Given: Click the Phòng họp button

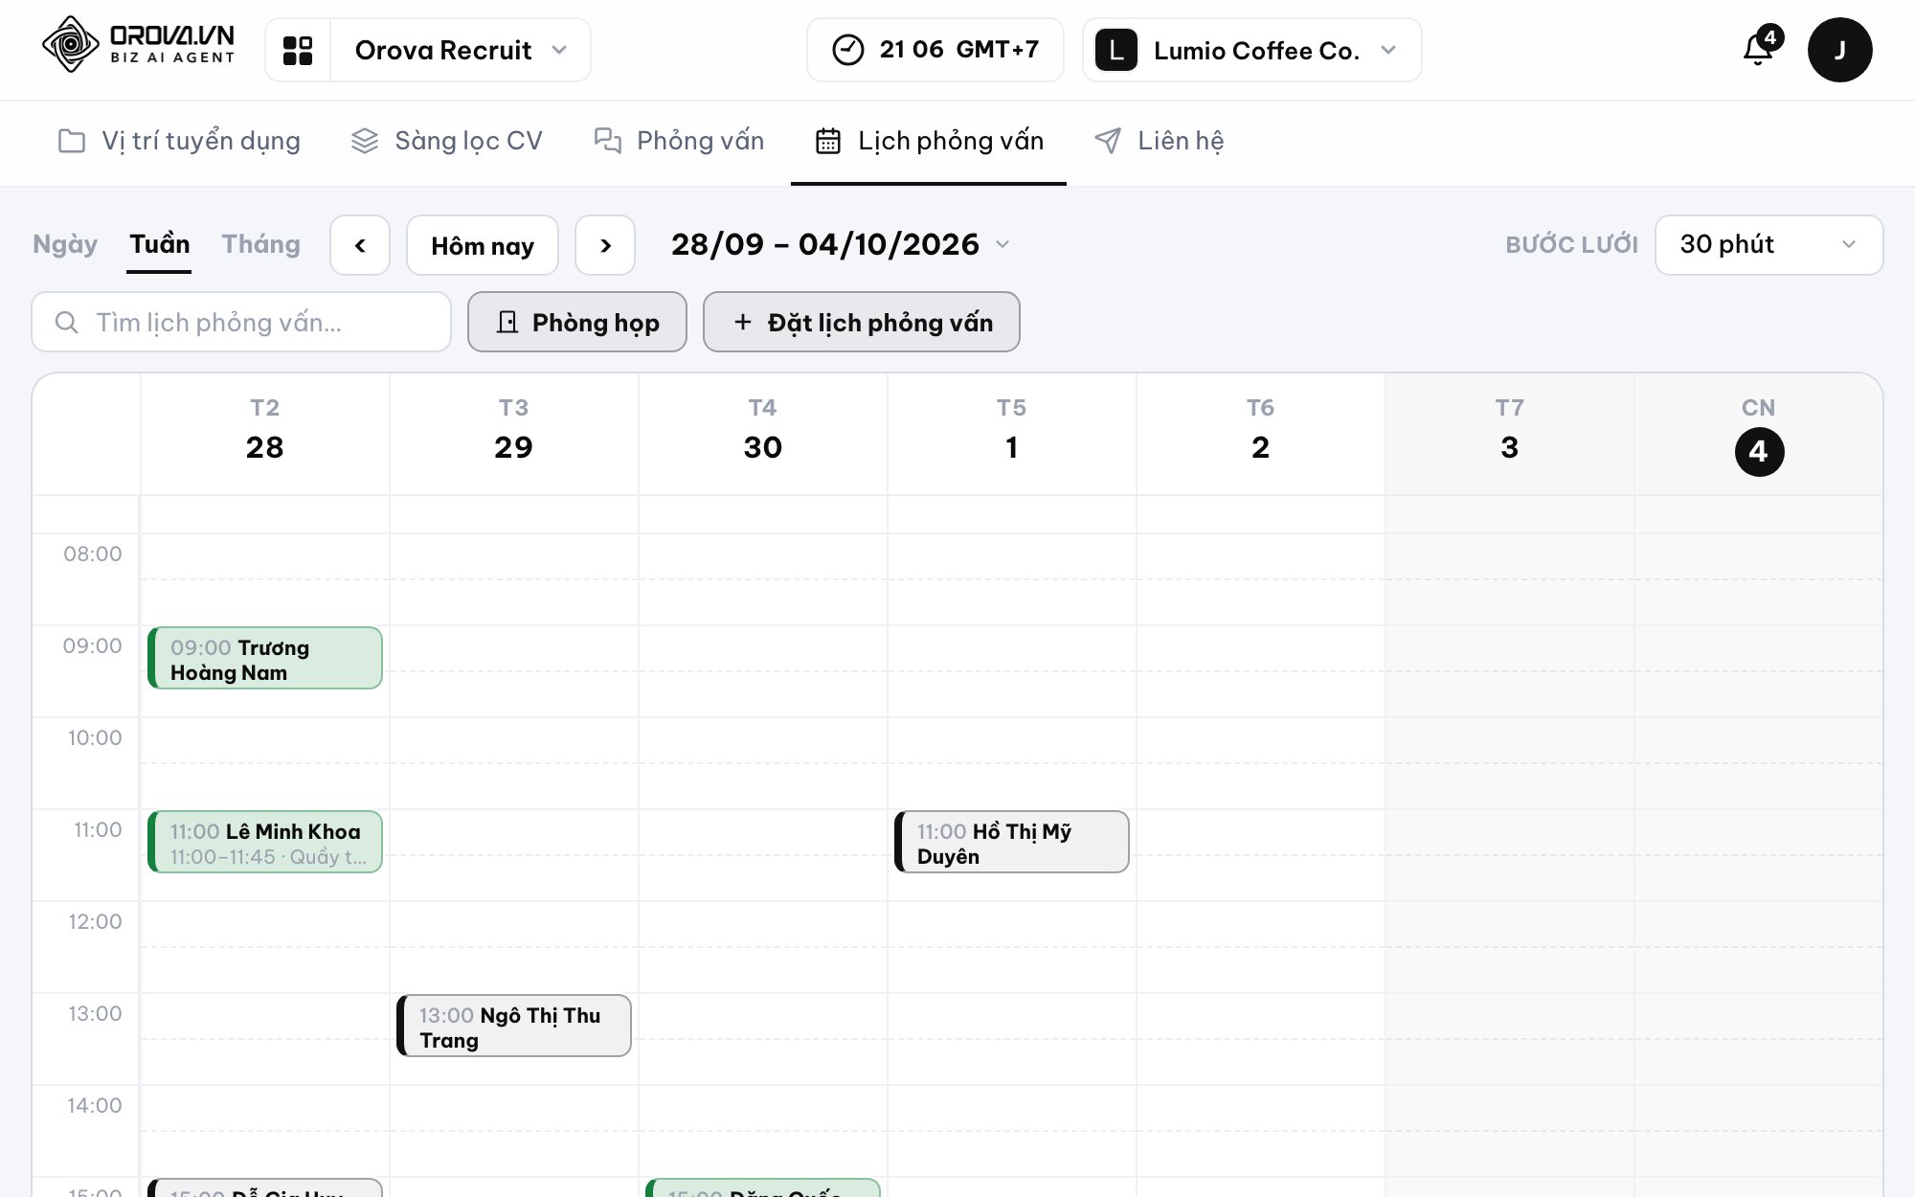Looking at the screenshot, I should click(x=577, y=322).
